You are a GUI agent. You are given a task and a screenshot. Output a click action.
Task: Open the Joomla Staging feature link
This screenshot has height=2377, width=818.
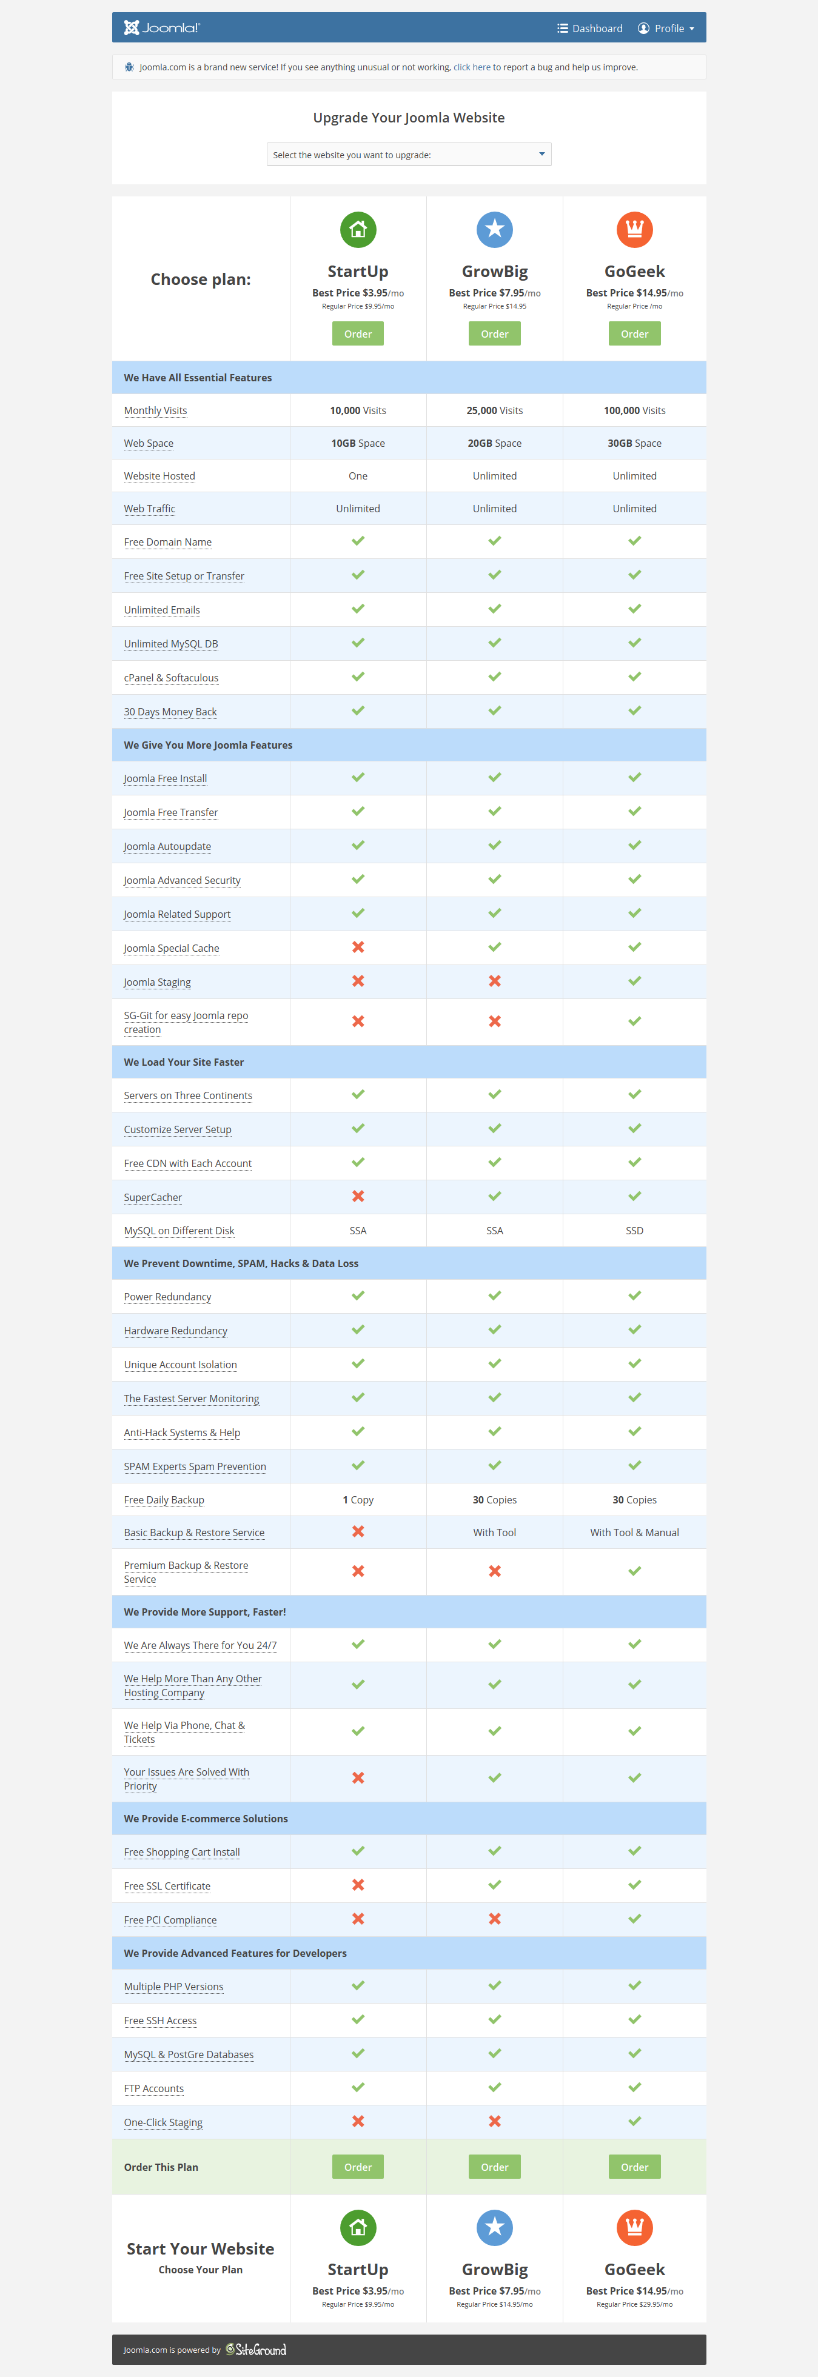[x=157, y=982]
